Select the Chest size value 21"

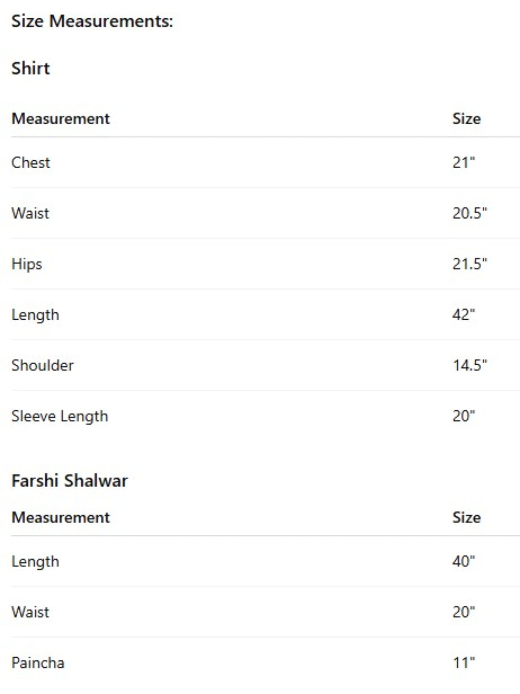click(463, 163)
